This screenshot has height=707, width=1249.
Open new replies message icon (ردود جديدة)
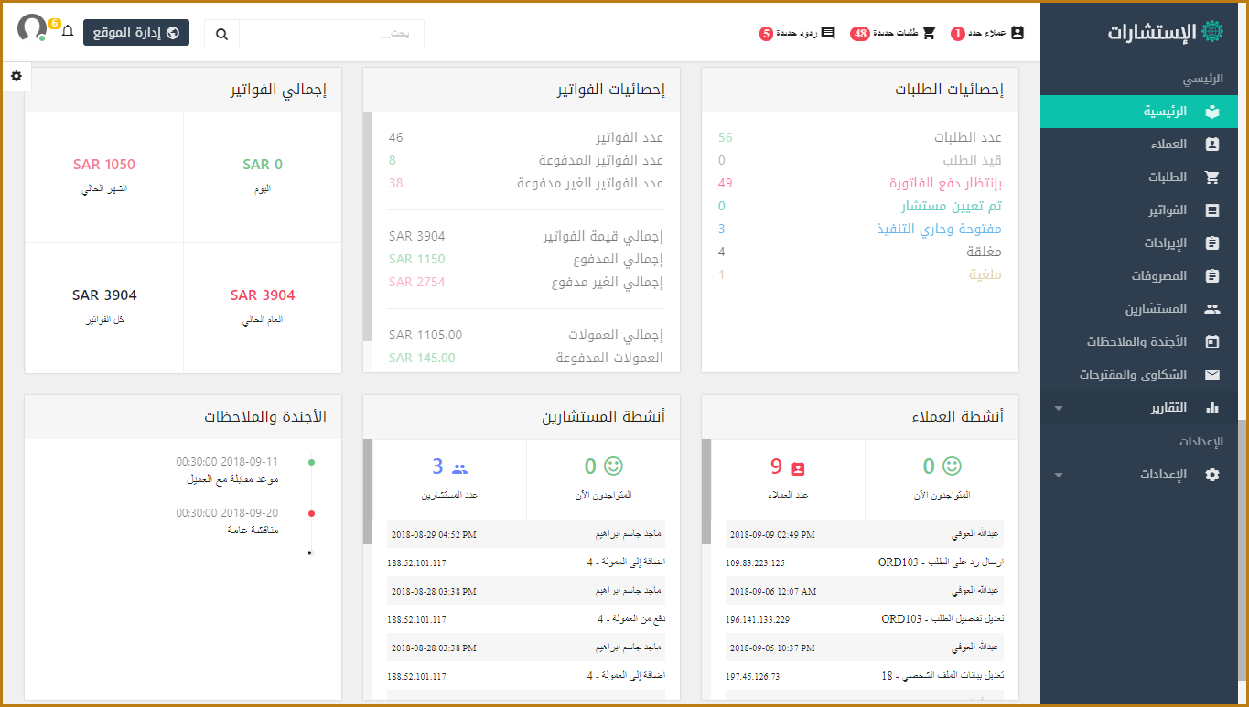click(827, 33)
